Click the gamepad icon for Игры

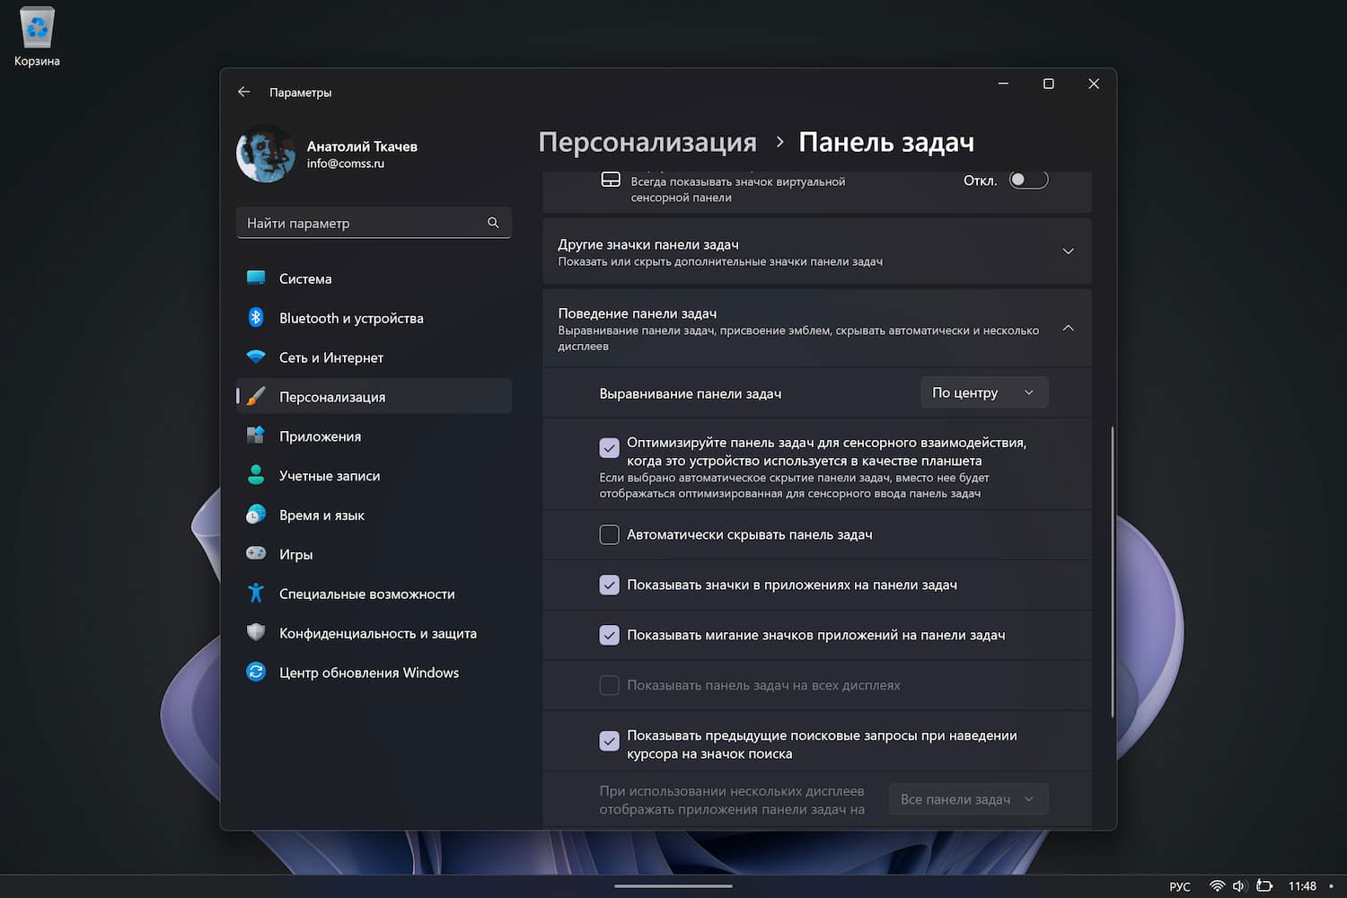pos(256,554)
